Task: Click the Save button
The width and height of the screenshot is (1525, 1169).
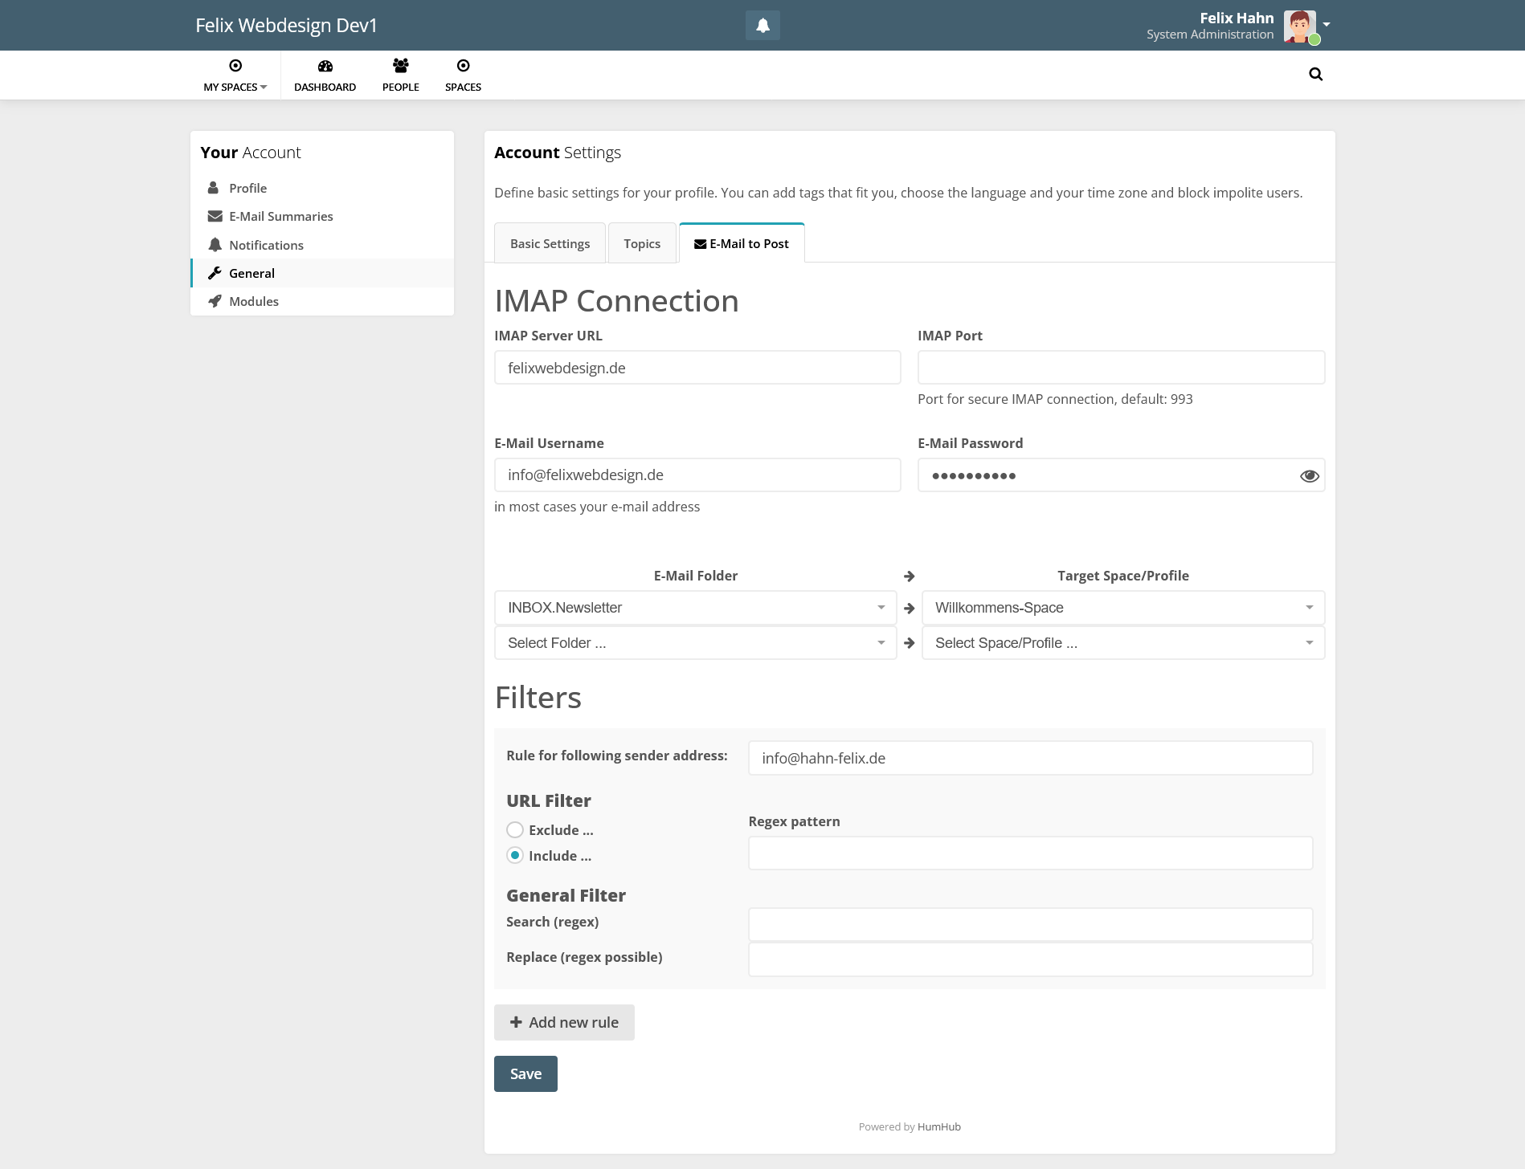Action: pos(525,1074)
